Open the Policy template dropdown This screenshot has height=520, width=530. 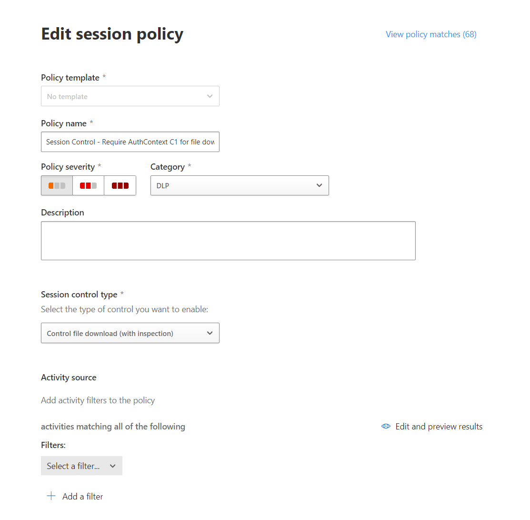tap(130, 96)
